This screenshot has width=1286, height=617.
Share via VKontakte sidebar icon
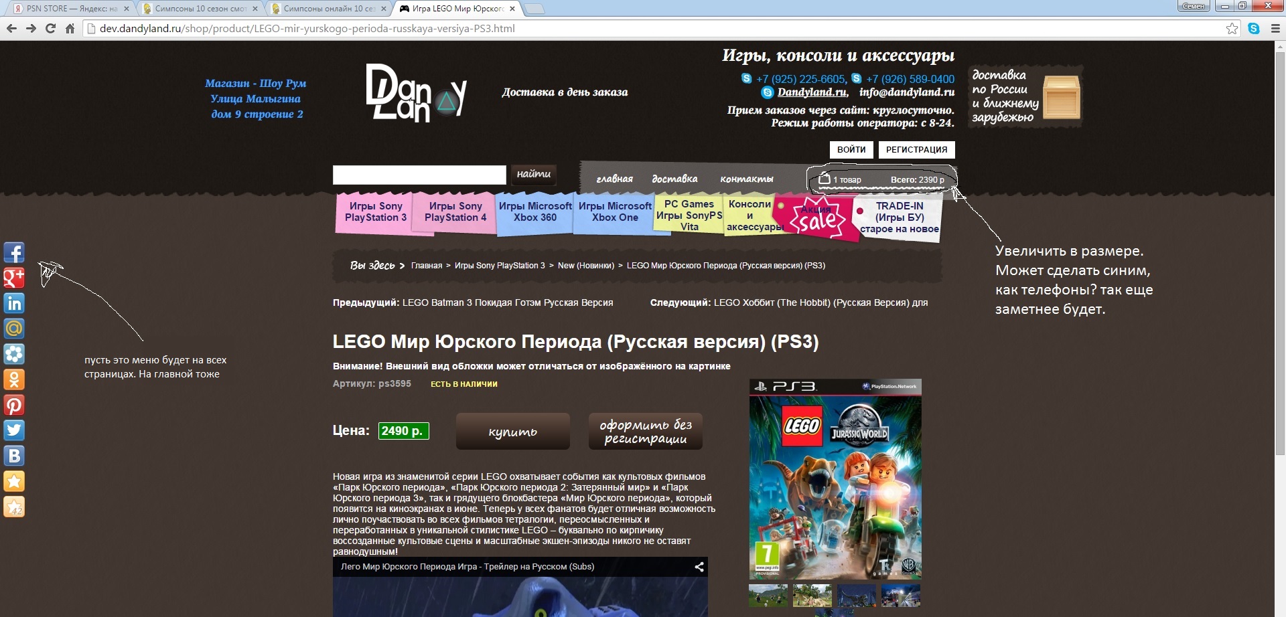pos(14,456)
